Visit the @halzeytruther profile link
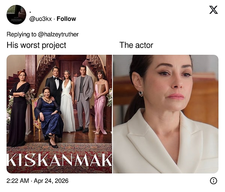 pyautogui.click(x=58, y=34)
